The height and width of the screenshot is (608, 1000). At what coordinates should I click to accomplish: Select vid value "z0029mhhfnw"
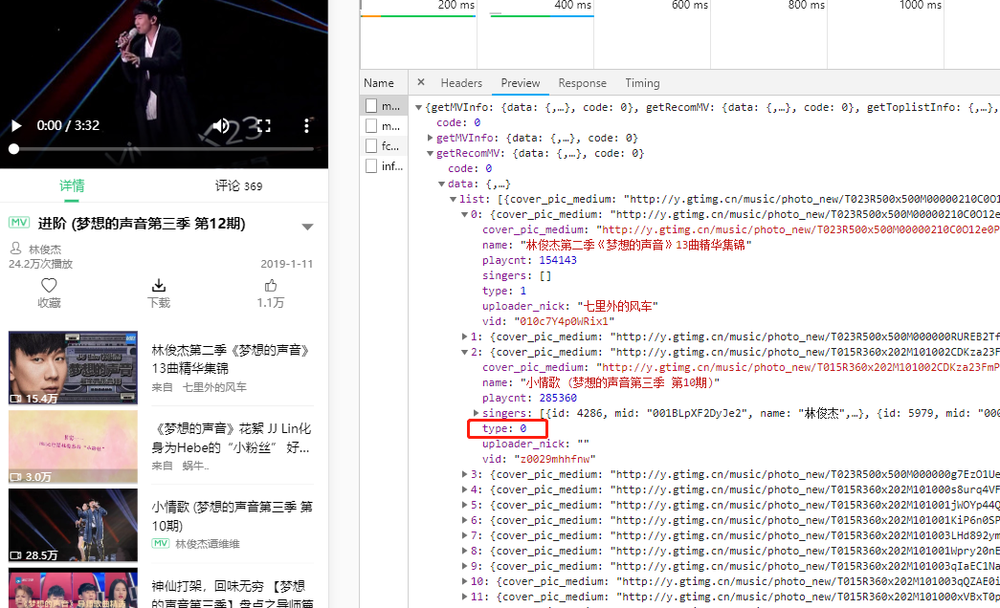click(x=555, y=459)
